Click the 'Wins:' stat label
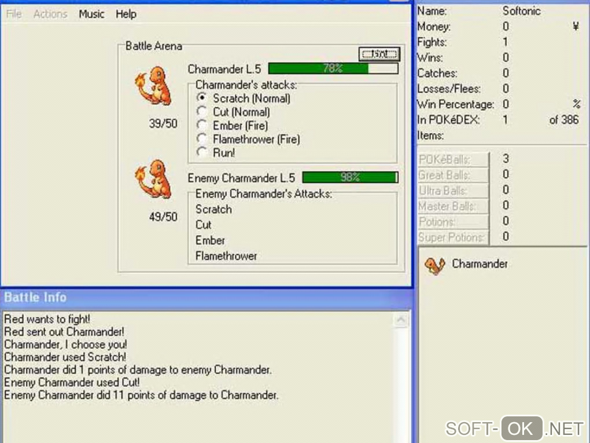Viewport: 590px width, 443px height. tap(430, 58)
